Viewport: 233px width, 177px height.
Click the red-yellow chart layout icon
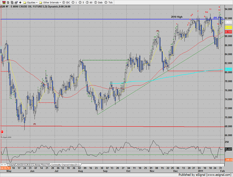click(x=4, y=2)
